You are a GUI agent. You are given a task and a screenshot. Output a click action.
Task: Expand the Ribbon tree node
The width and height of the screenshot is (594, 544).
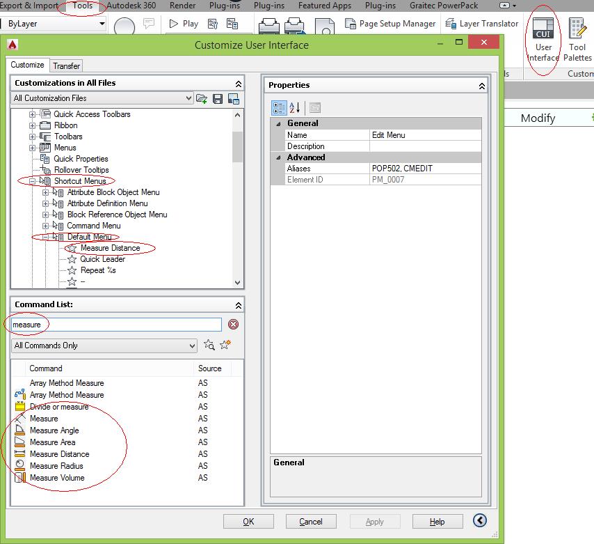click(32, 125)
